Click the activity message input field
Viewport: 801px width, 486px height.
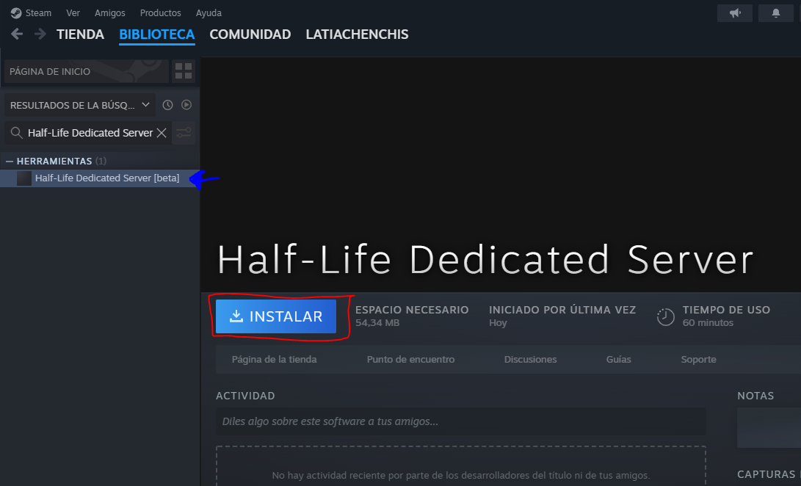point(461,421)
